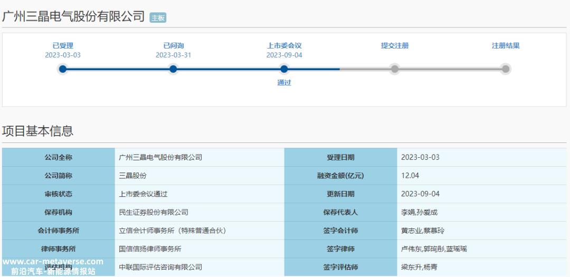This screenshot has width=570, height=277.
Task: Click the 公司全称 label cell
Action: pos(59,157)
